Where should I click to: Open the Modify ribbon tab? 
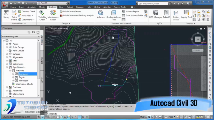(x=42, y=7)
